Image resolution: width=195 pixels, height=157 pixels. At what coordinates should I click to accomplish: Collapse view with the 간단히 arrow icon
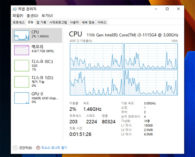coord(15,148)
